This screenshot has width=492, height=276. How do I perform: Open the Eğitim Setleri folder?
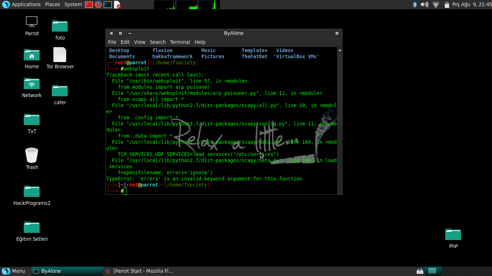tap(32, 231)
